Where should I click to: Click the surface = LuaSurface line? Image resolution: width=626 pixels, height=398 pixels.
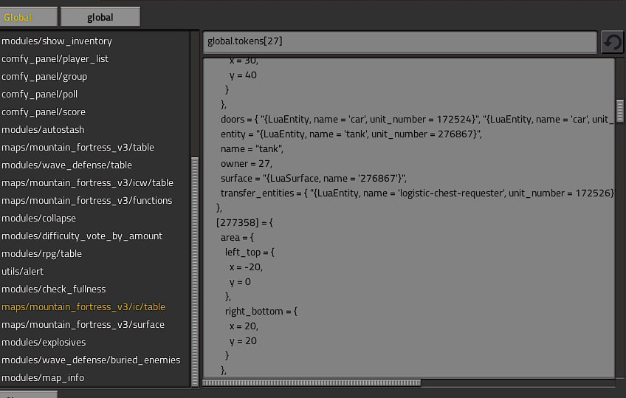(x=314, y=179)
